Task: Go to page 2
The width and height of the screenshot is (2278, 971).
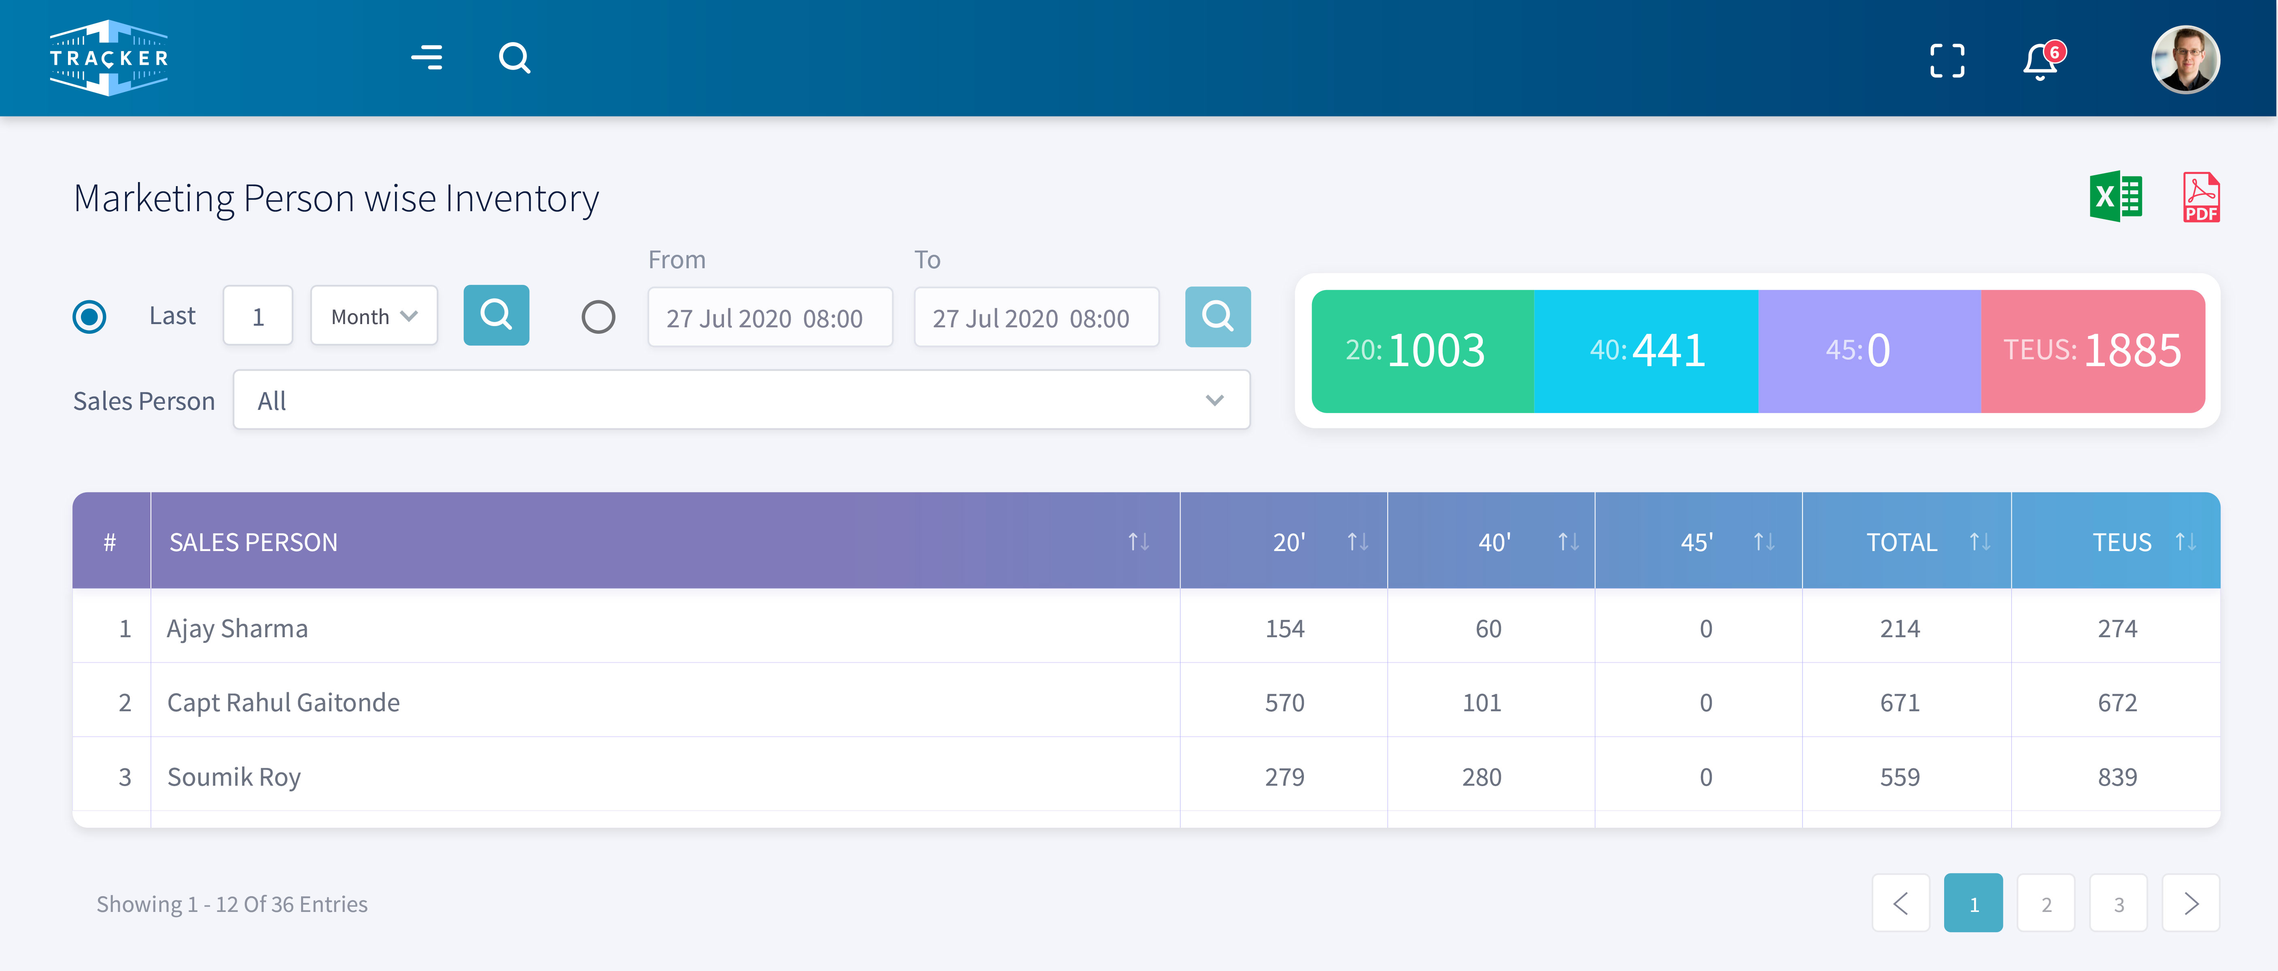Action: point(2046,904)
